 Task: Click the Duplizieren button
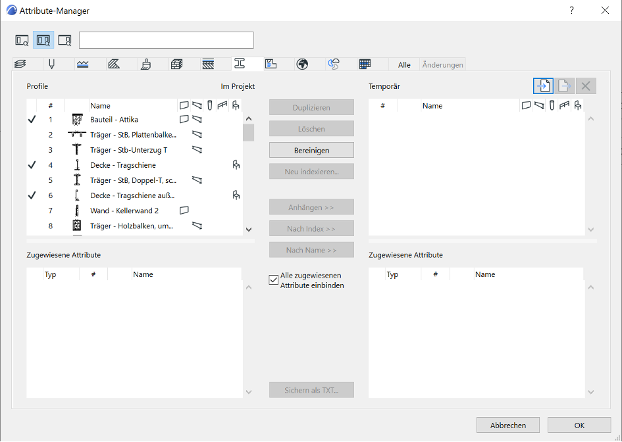point(311,107)
